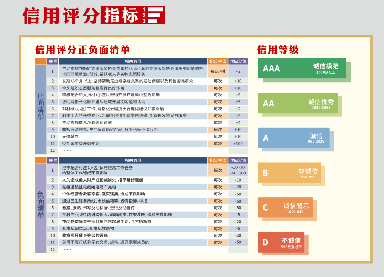Click the "信用评分正负面清单" heading
The height and width of the screenshot is (277, 384).
pyautogui.click(x=82, y=50)
